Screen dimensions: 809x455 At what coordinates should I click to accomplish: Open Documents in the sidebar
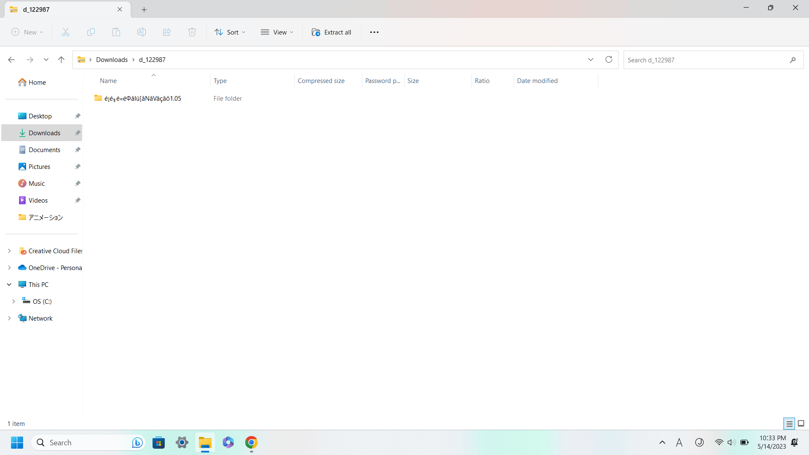coord(44,150)
